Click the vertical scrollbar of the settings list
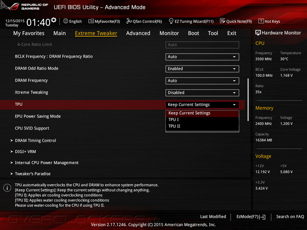 pos(248,100)
